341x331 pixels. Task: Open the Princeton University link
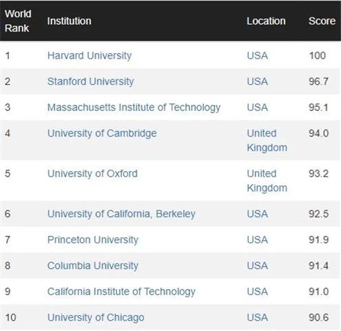[x=93, y=240]
